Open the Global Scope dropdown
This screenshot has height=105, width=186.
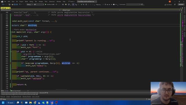(91, 10)
